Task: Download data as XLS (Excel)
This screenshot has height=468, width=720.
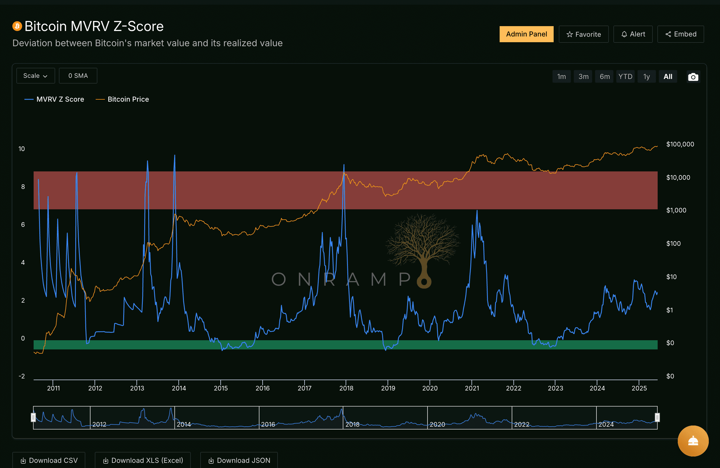Action: (143, 460)
